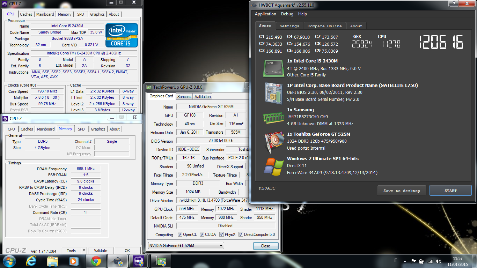The width and height of the screenshot is (477, 268).
Task: Open the About tab in Aquamark
Action: coord(356,26)
